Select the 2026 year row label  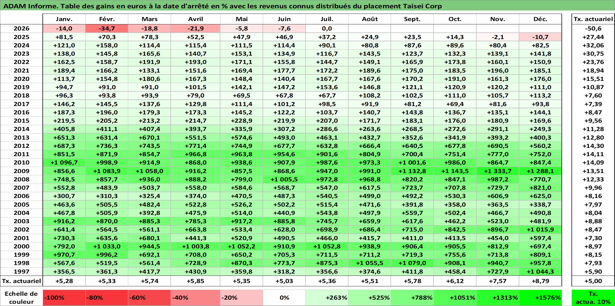point(21,29)
